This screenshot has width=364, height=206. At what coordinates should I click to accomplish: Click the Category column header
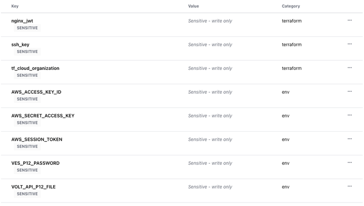[x=291, y=6]
